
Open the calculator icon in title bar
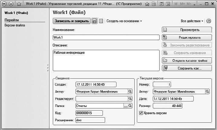[x=162, y=4]
